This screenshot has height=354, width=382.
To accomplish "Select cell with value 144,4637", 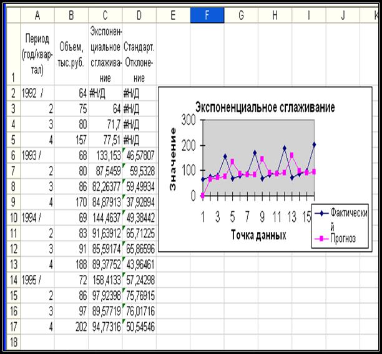I will coord(105,218).
